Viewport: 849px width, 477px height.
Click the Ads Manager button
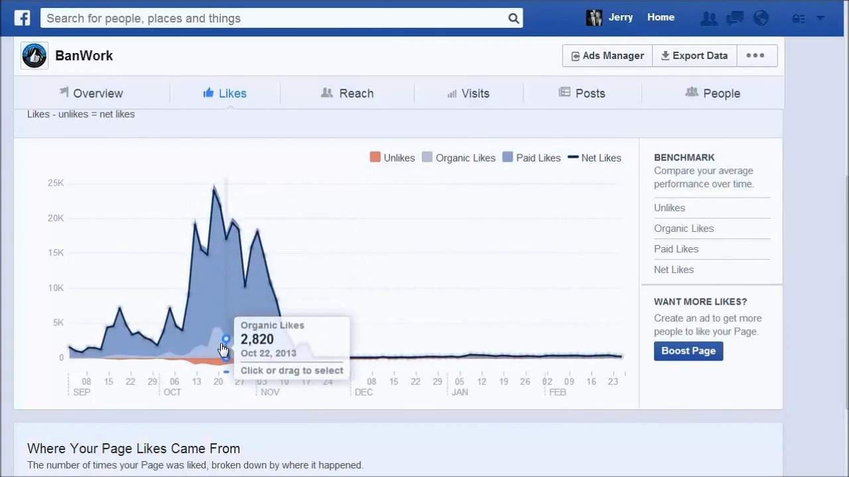[608, 56]
